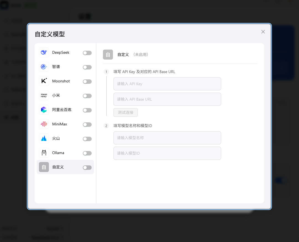This screenshot has height=242, width=299.
Task: Click the DeepSeek whale logo icon
Action: (44, 52)
